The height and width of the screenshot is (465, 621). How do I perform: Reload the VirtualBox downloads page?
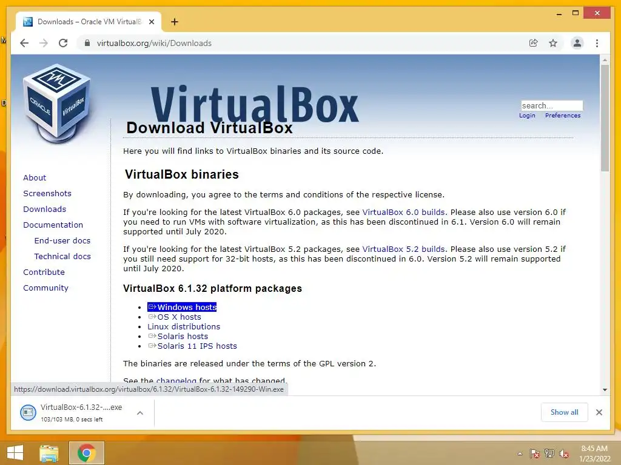(63, 43)
